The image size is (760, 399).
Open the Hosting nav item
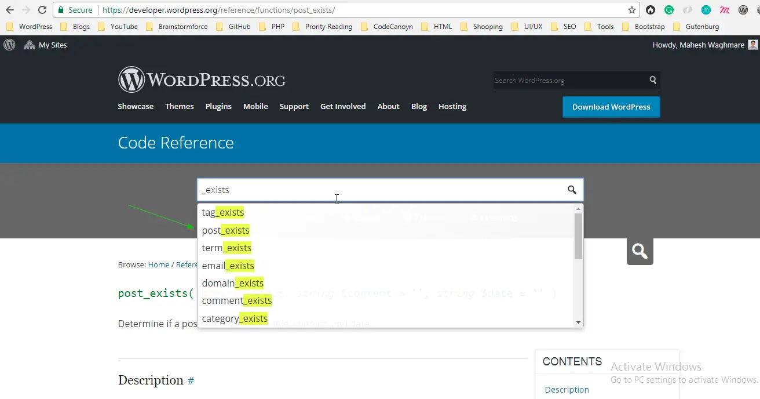coord(452,106)
